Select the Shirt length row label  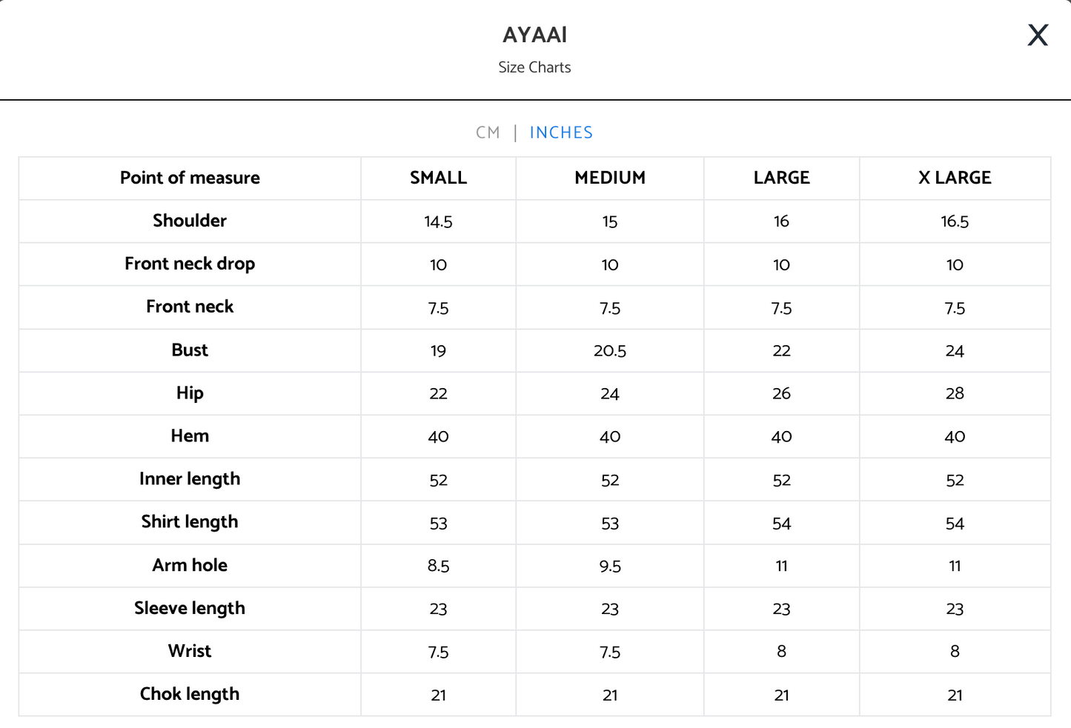(190, 522)
